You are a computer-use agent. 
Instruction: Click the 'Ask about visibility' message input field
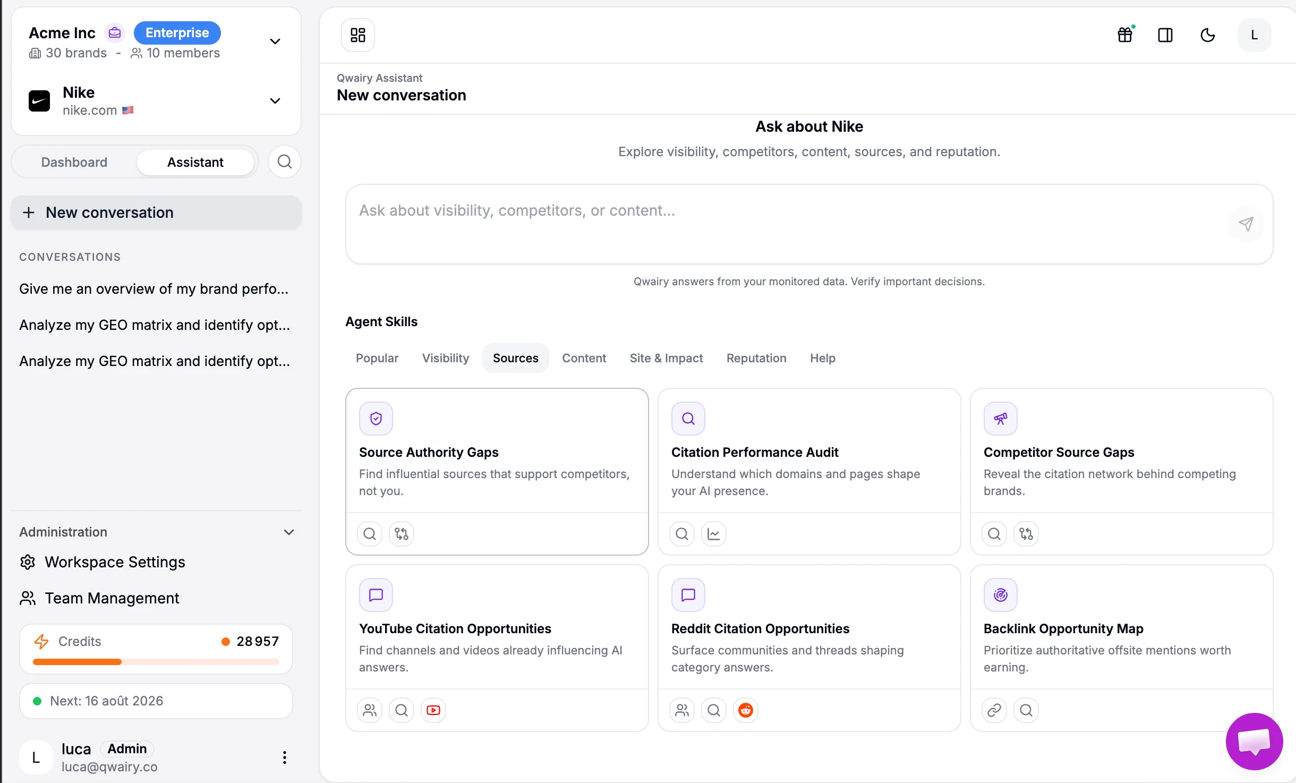point(809,224)
